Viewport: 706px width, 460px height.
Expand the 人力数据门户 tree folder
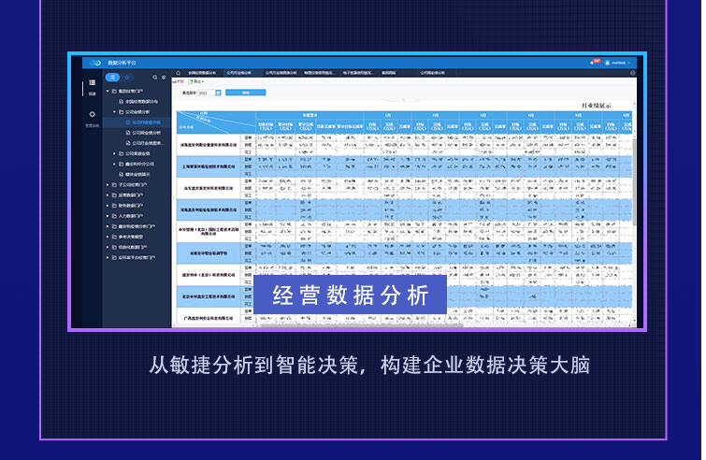point(108,215)
